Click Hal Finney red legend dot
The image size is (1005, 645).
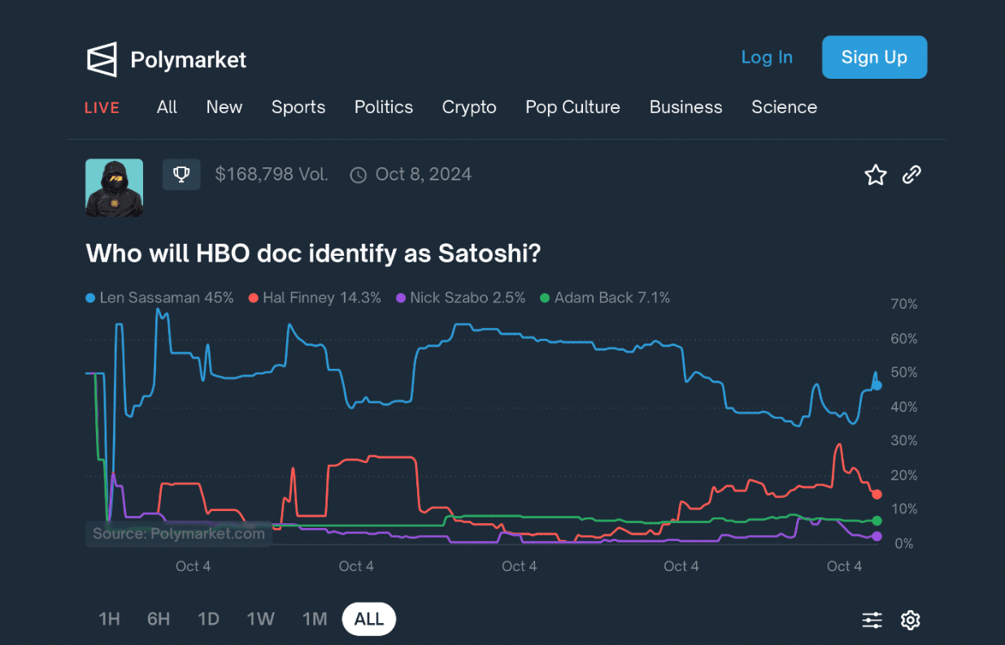click(x=254, y=298)
